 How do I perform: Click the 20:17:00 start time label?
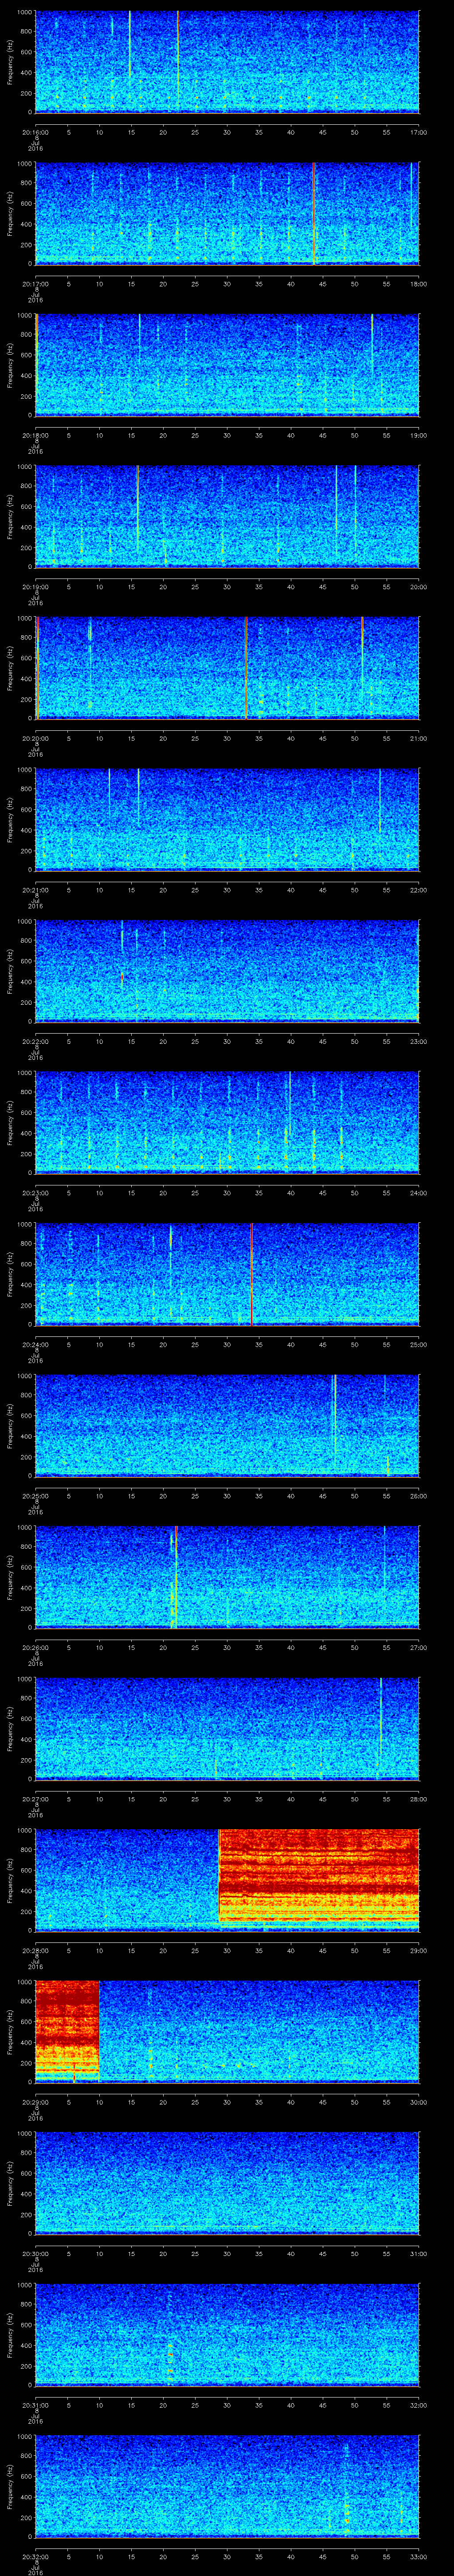35,284
